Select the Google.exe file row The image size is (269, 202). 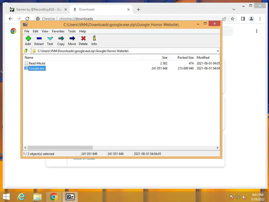click(x=121, y=68)
